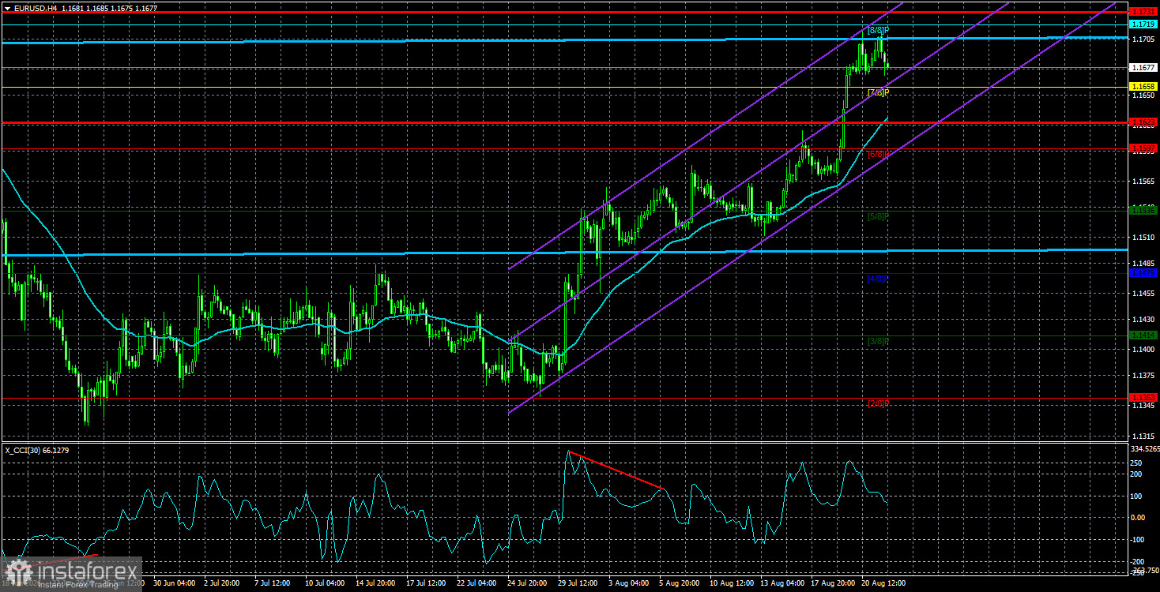This screenshot has width=1160, height=592.
Task: Click the 22 Jul 04:00 time label
Action: click(476, 583)
